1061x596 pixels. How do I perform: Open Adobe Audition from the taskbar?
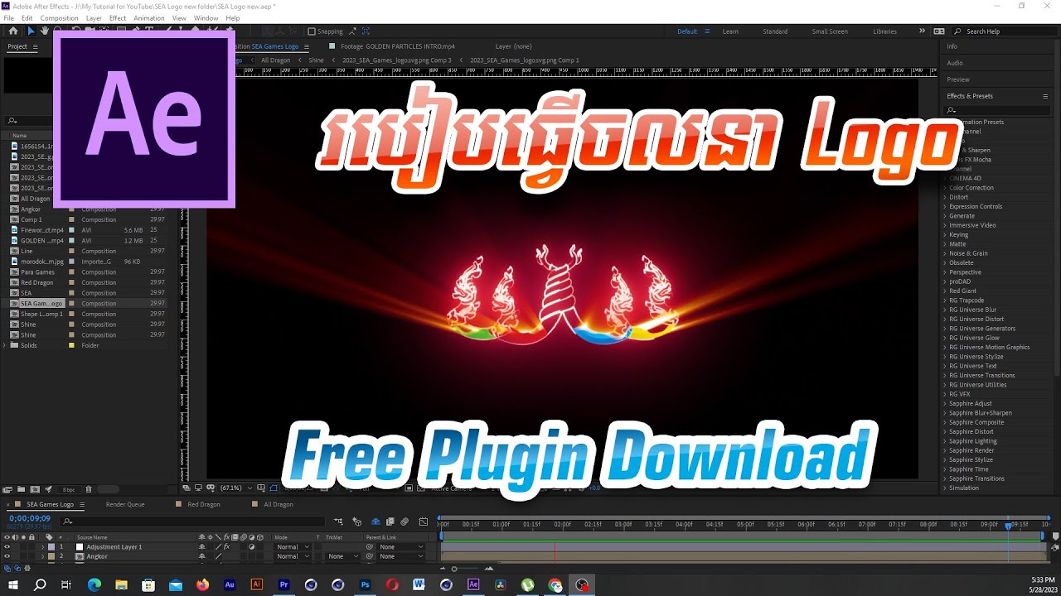[x=230, y=584]
